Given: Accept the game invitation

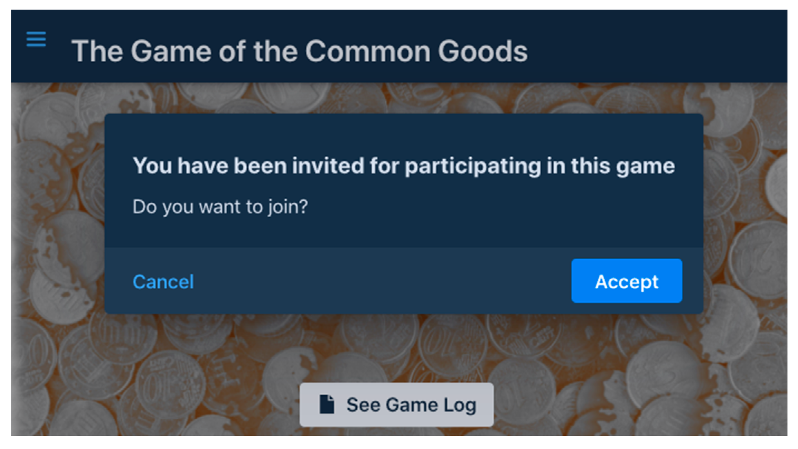Looking at the screenshot, I should point(626,281).
